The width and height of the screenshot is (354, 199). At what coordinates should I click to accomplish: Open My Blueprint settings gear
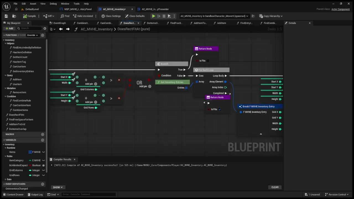[x=45, y=28]
